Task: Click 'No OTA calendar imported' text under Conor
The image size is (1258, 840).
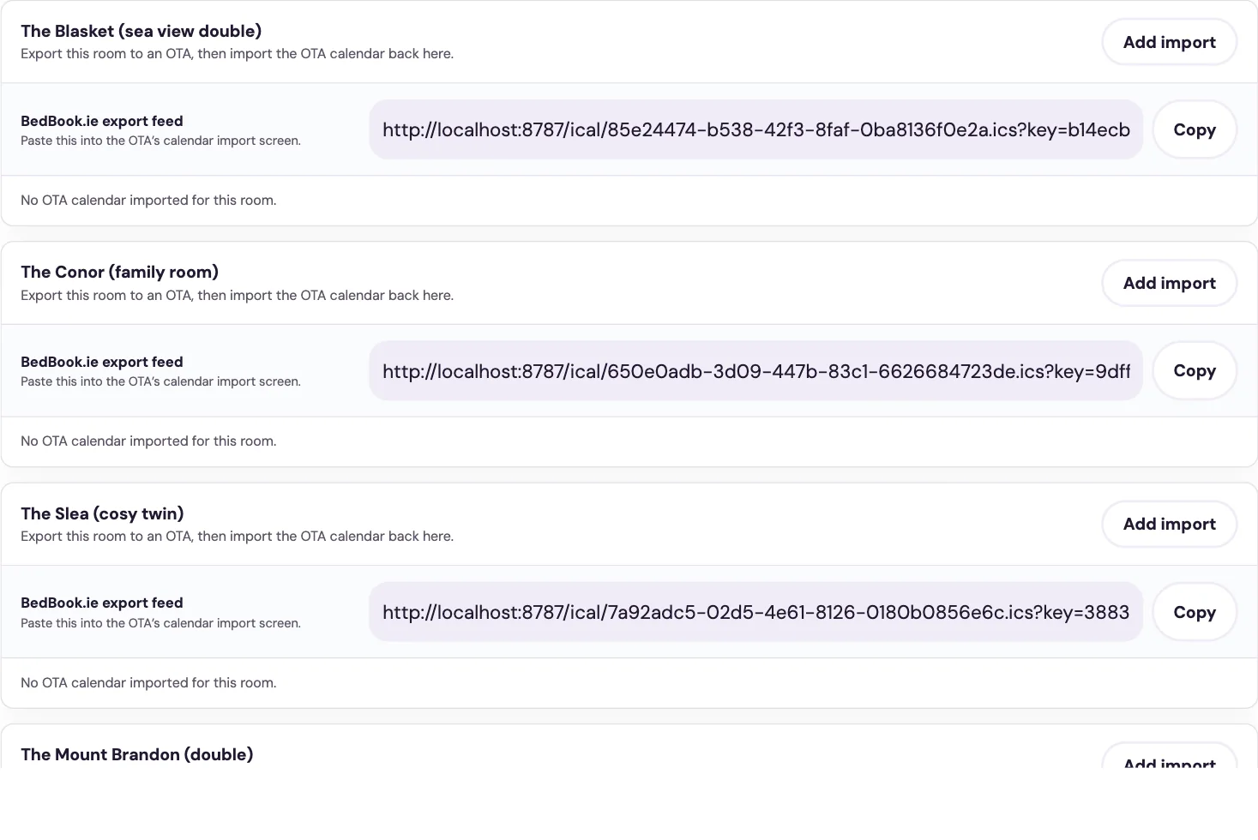Action: coord(148,441)
